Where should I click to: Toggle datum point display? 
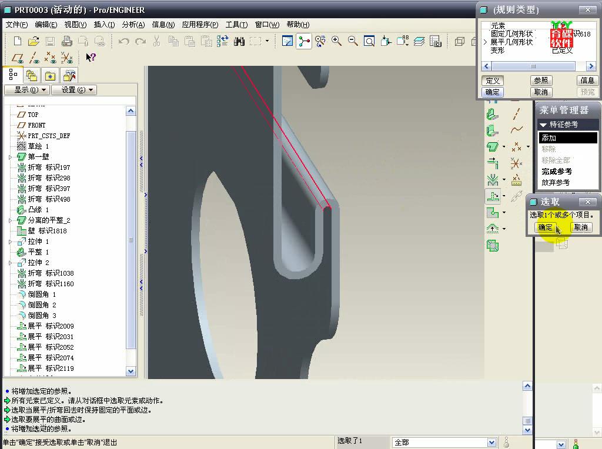(50, 58)
